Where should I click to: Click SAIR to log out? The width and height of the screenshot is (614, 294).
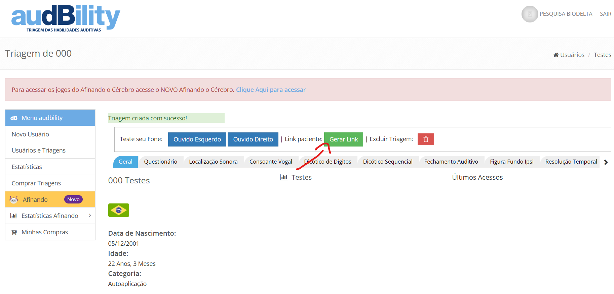(606, 14)
